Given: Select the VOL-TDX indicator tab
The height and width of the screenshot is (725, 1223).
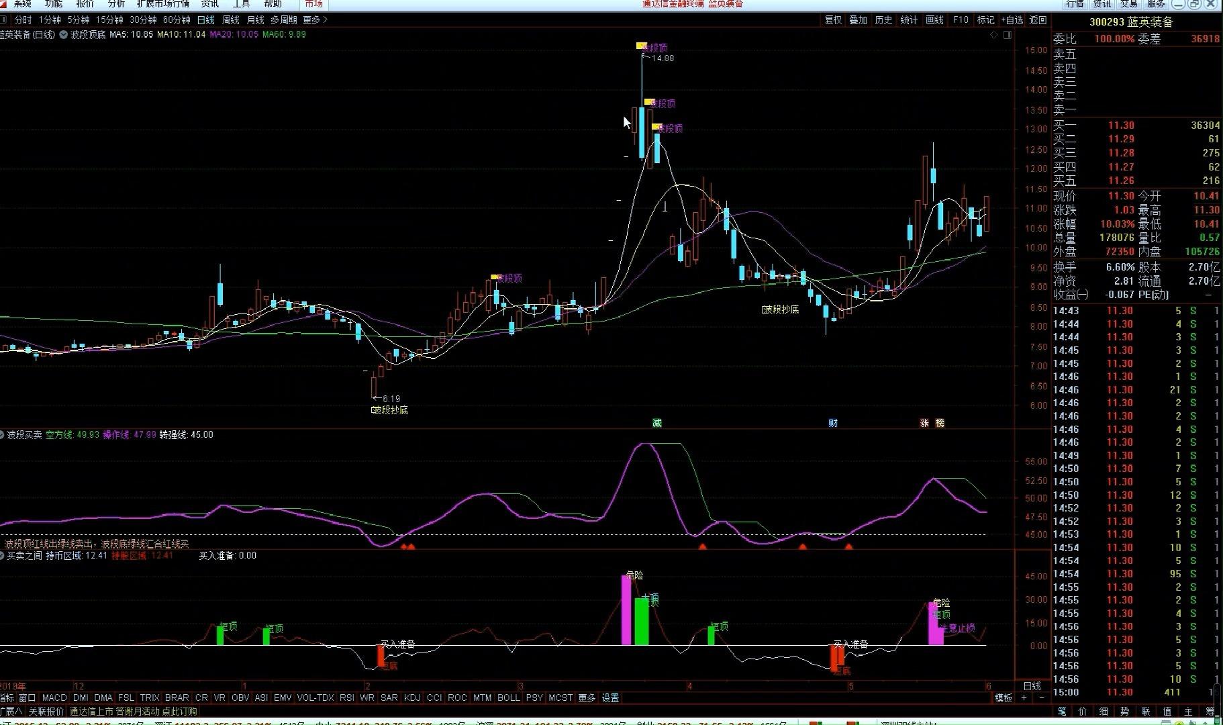Looking at the screenshot, I should coord(315,698).
